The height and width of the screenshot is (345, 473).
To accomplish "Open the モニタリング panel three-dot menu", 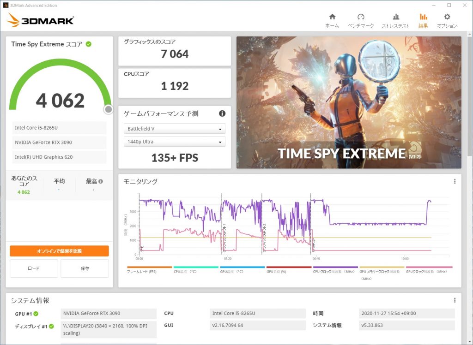I will pos(455,181).
